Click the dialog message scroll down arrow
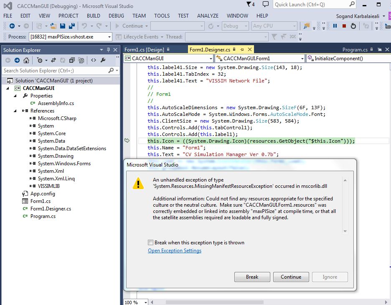This screenshot has height=305, width=391. click(x=345, y=231)
